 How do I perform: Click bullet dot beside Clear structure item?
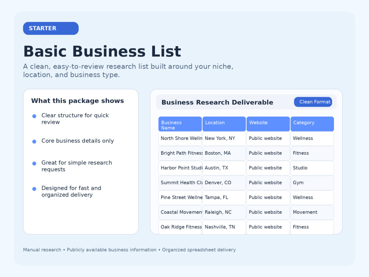tap(34, 116)
